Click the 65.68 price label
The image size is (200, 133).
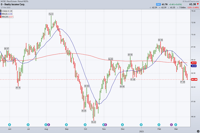[x=130, y=55]
